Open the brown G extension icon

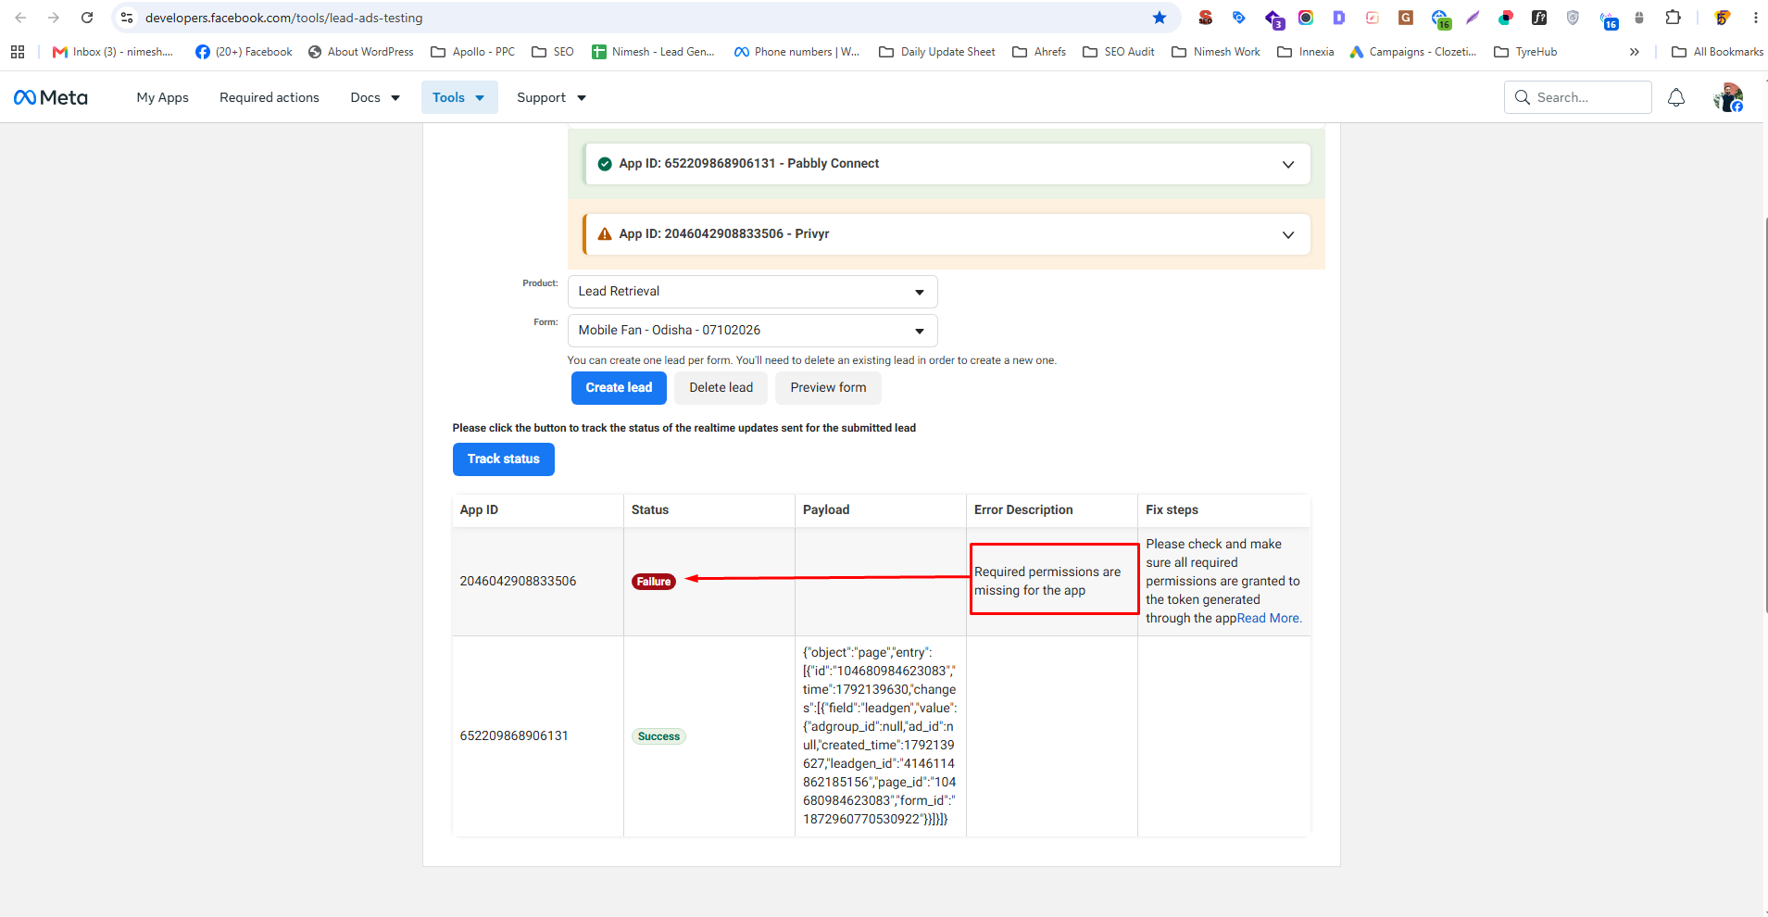tap(1406, 18)
